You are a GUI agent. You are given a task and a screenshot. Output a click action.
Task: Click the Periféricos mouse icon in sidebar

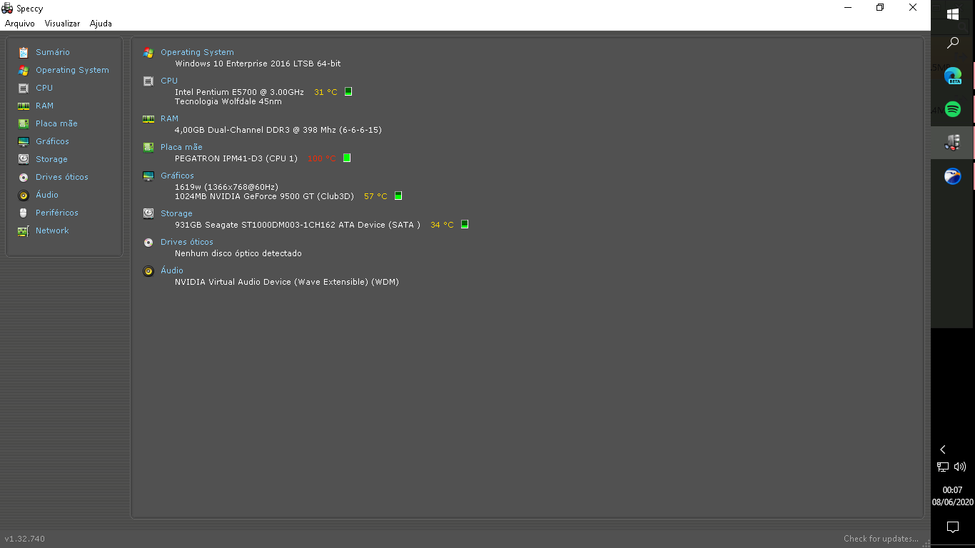[x=24, y=213]
